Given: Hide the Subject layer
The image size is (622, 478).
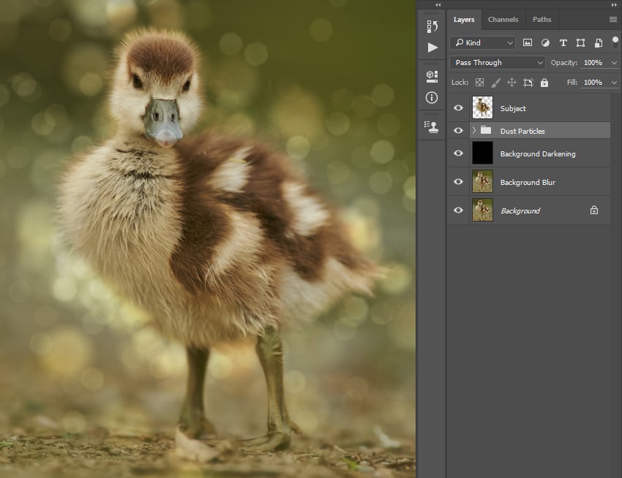Looking at the screenshot, I should (x=459, y=107).
